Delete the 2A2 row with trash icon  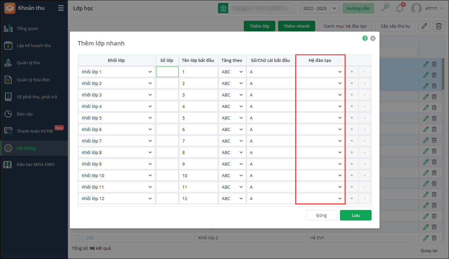[434, 238]
